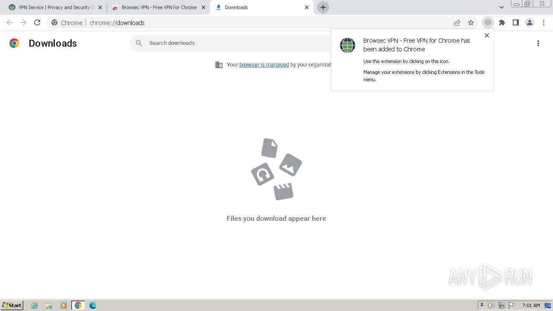Screen dimensions: 553x311
Task: Open Windows Media Player from taskbar
Action: pyautogui.click(x=64, y=305)
